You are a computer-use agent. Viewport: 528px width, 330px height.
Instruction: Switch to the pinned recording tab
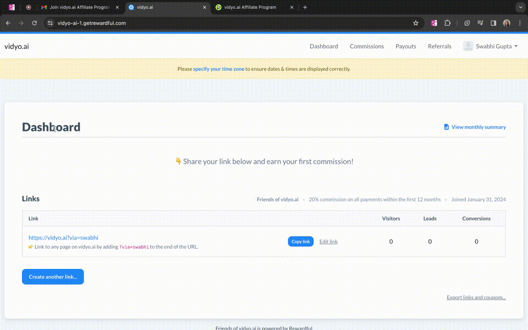(x=29, y=7)
